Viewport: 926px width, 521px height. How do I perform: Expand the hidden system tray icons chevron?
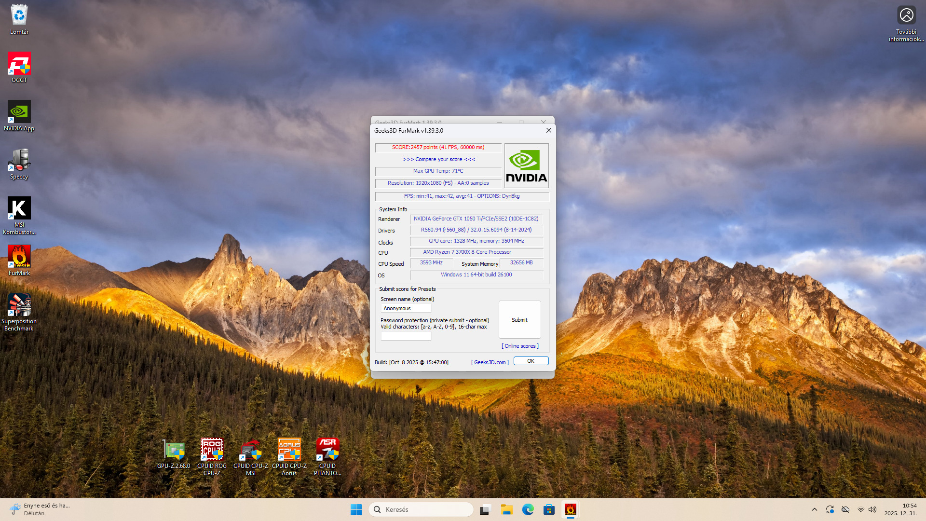tap(815, 509)
